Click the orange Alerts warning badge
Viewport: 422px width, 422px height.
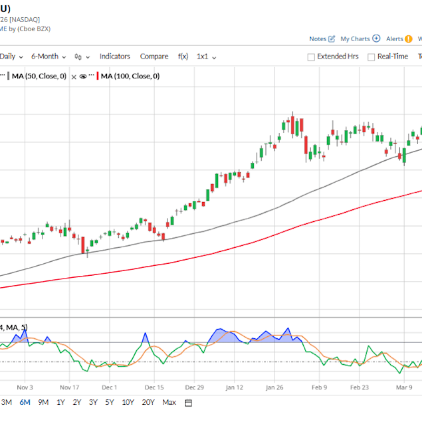click(x=408, y=39)
